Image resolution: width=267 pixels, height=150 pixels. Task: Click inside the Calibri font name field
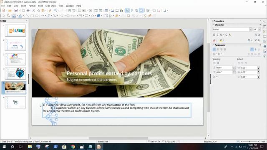[x=231, y=30]
